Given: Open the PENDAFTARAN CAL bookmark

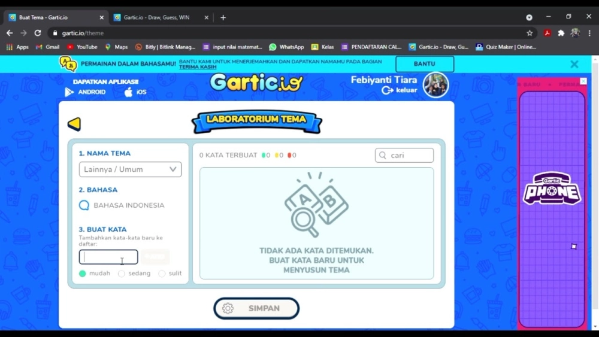Looking at the screenshot, I should (371, 47).
